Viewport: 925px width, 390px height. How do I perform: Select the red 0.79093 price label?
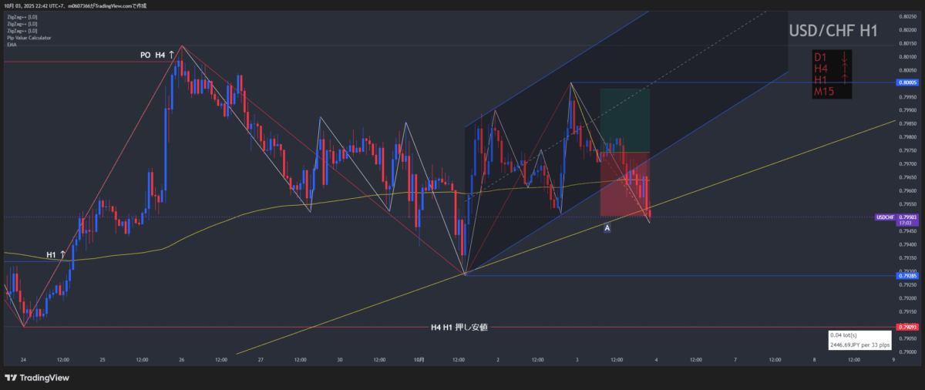click(x=906, y=327)
